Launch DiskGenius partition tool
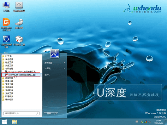 point(6,25)
